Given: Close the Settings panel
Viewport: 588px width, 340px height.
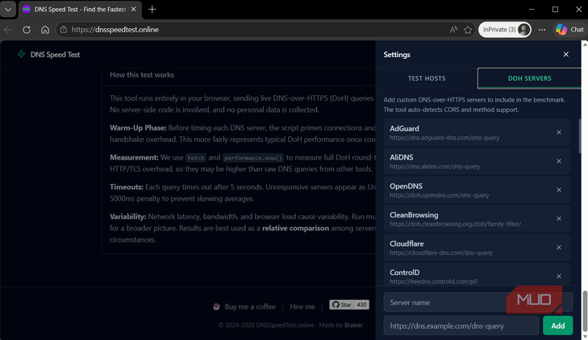Looking at the screenshot, I should click(566, 55).
